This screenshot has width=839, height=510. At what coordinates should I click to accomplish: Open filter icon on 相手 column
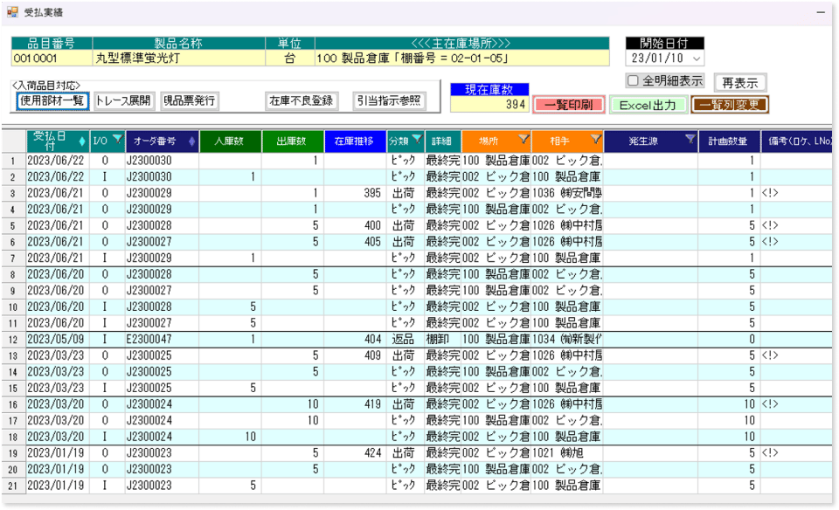pyautogui.click(x=595, y=140)
